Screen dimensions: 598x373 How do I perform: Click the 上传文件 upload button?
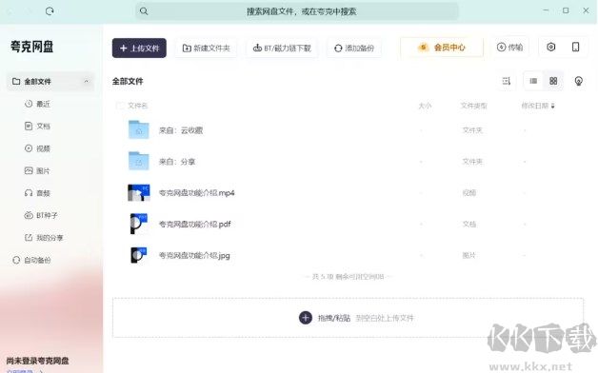(139, 48)
